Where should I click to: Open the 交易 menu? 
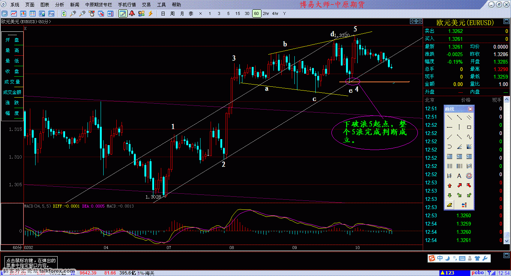(146, 5)
